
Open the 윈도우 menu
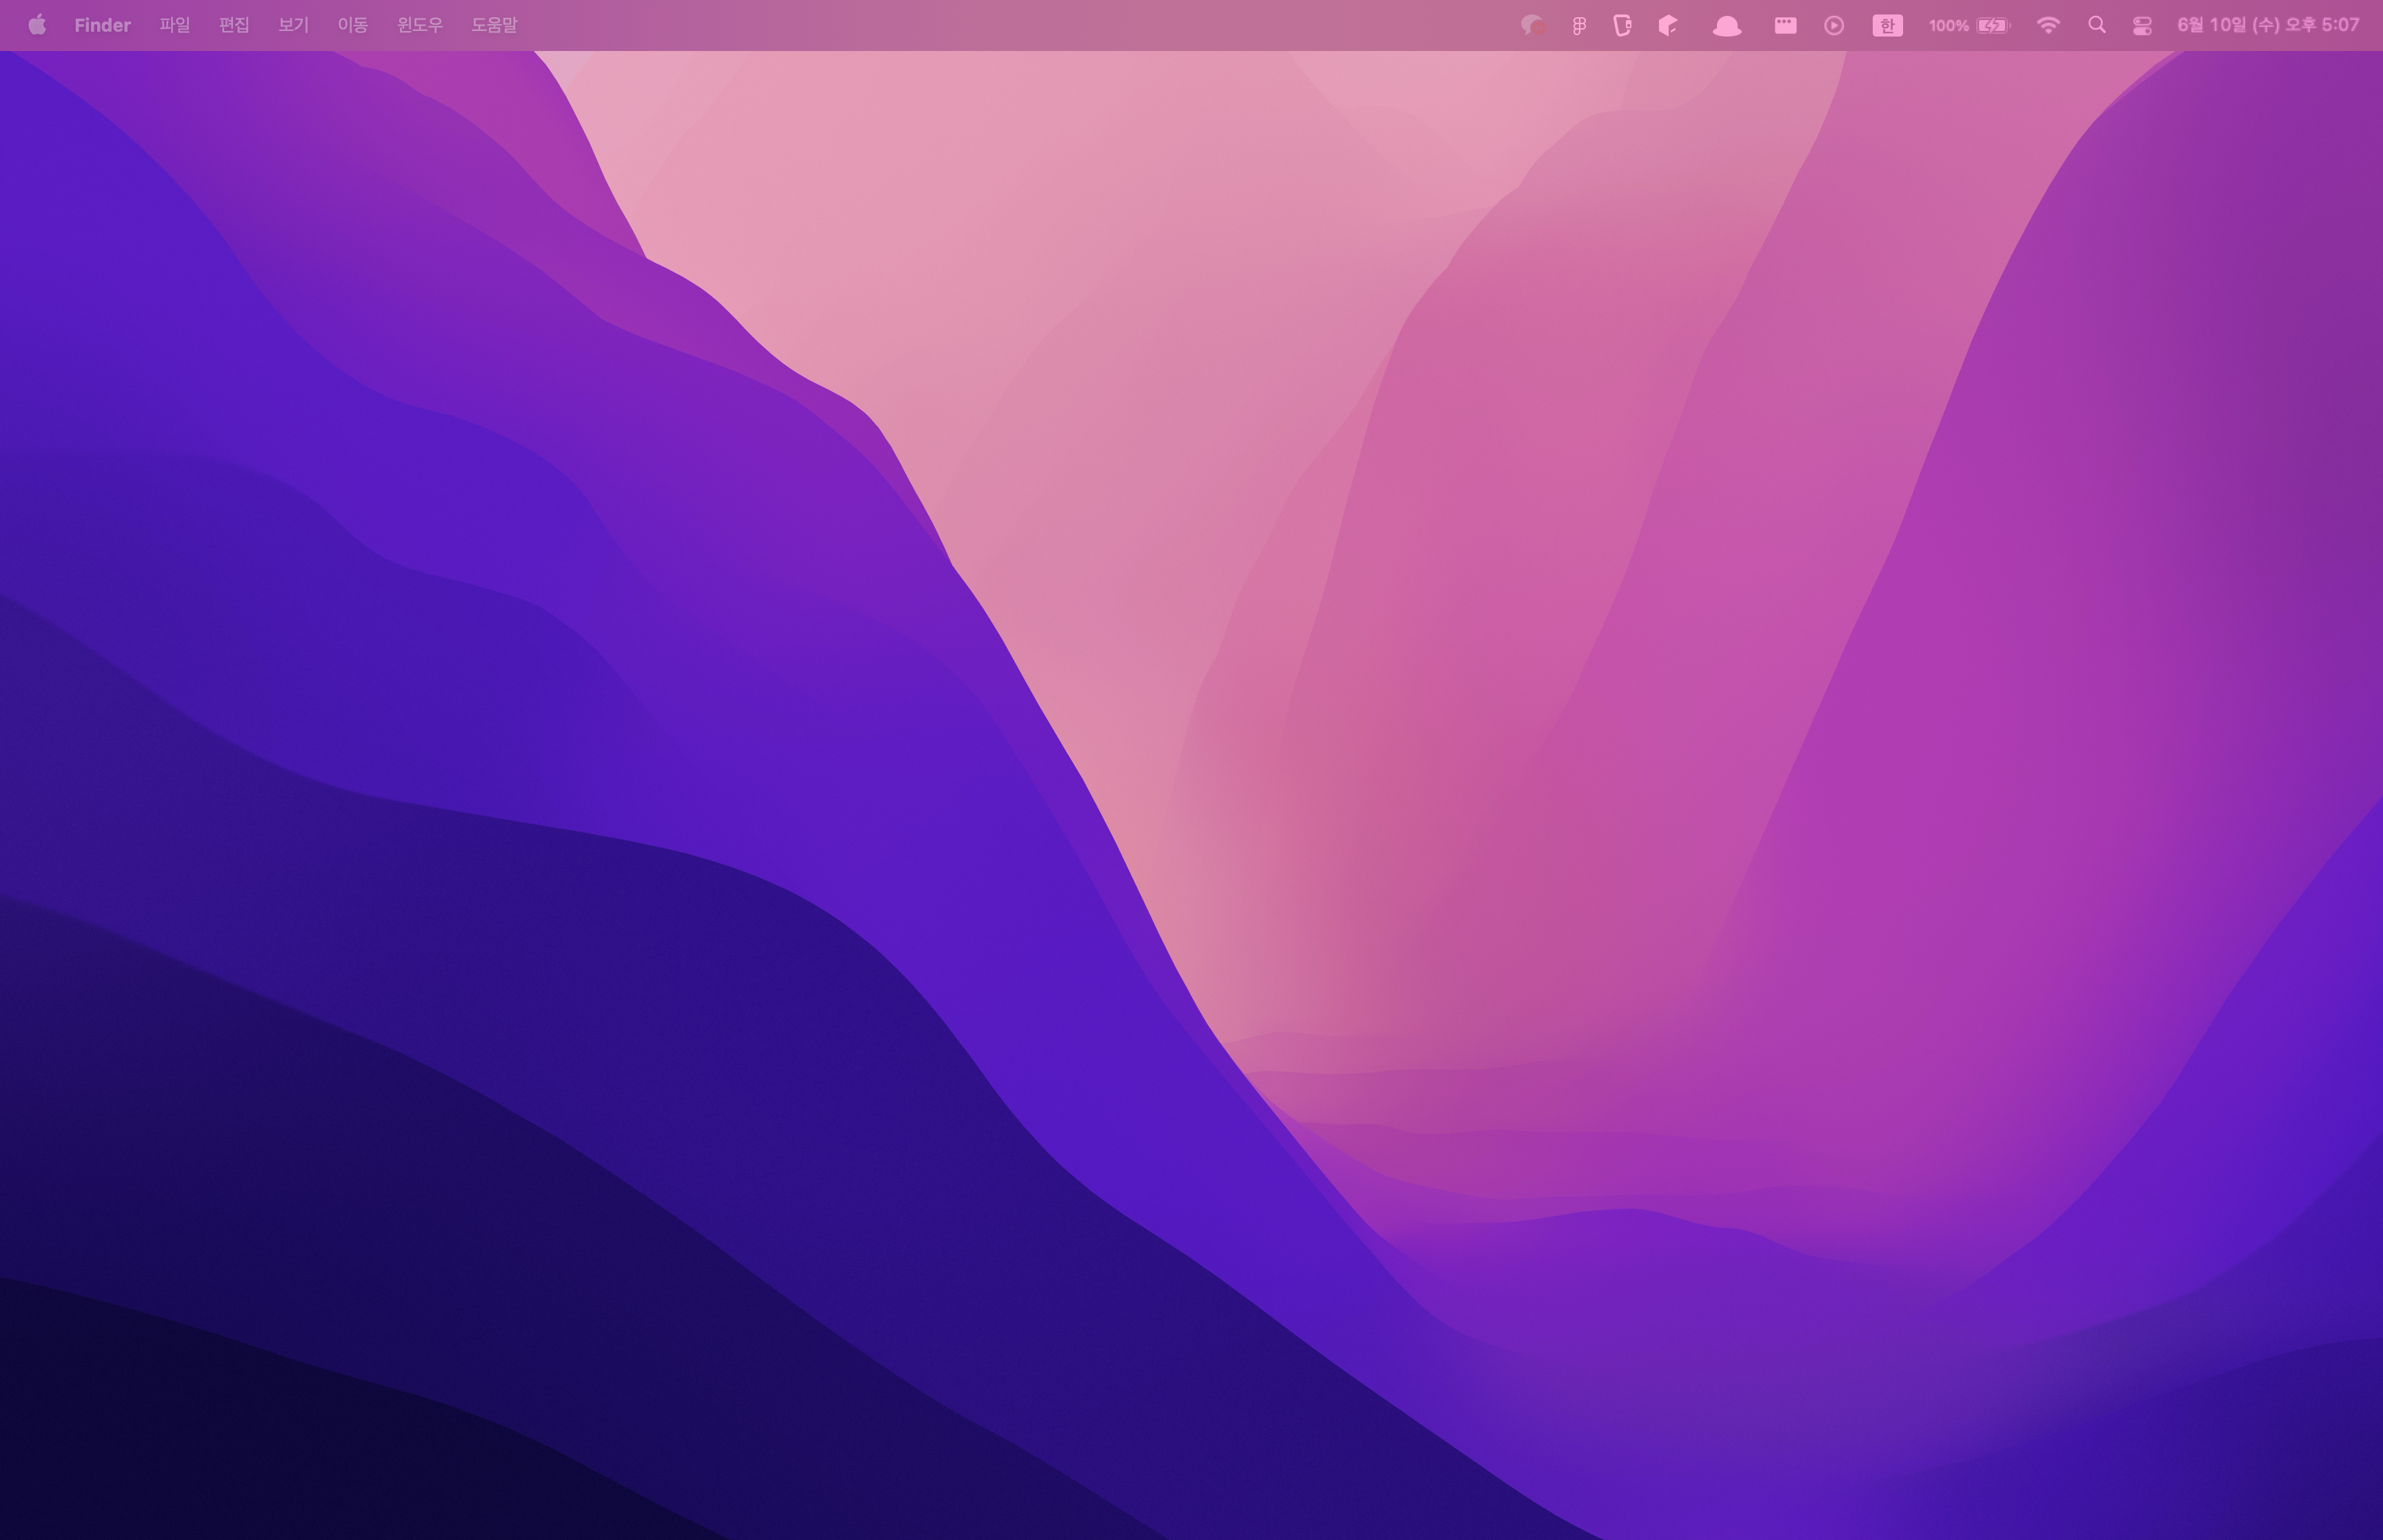tap(419, 25)
